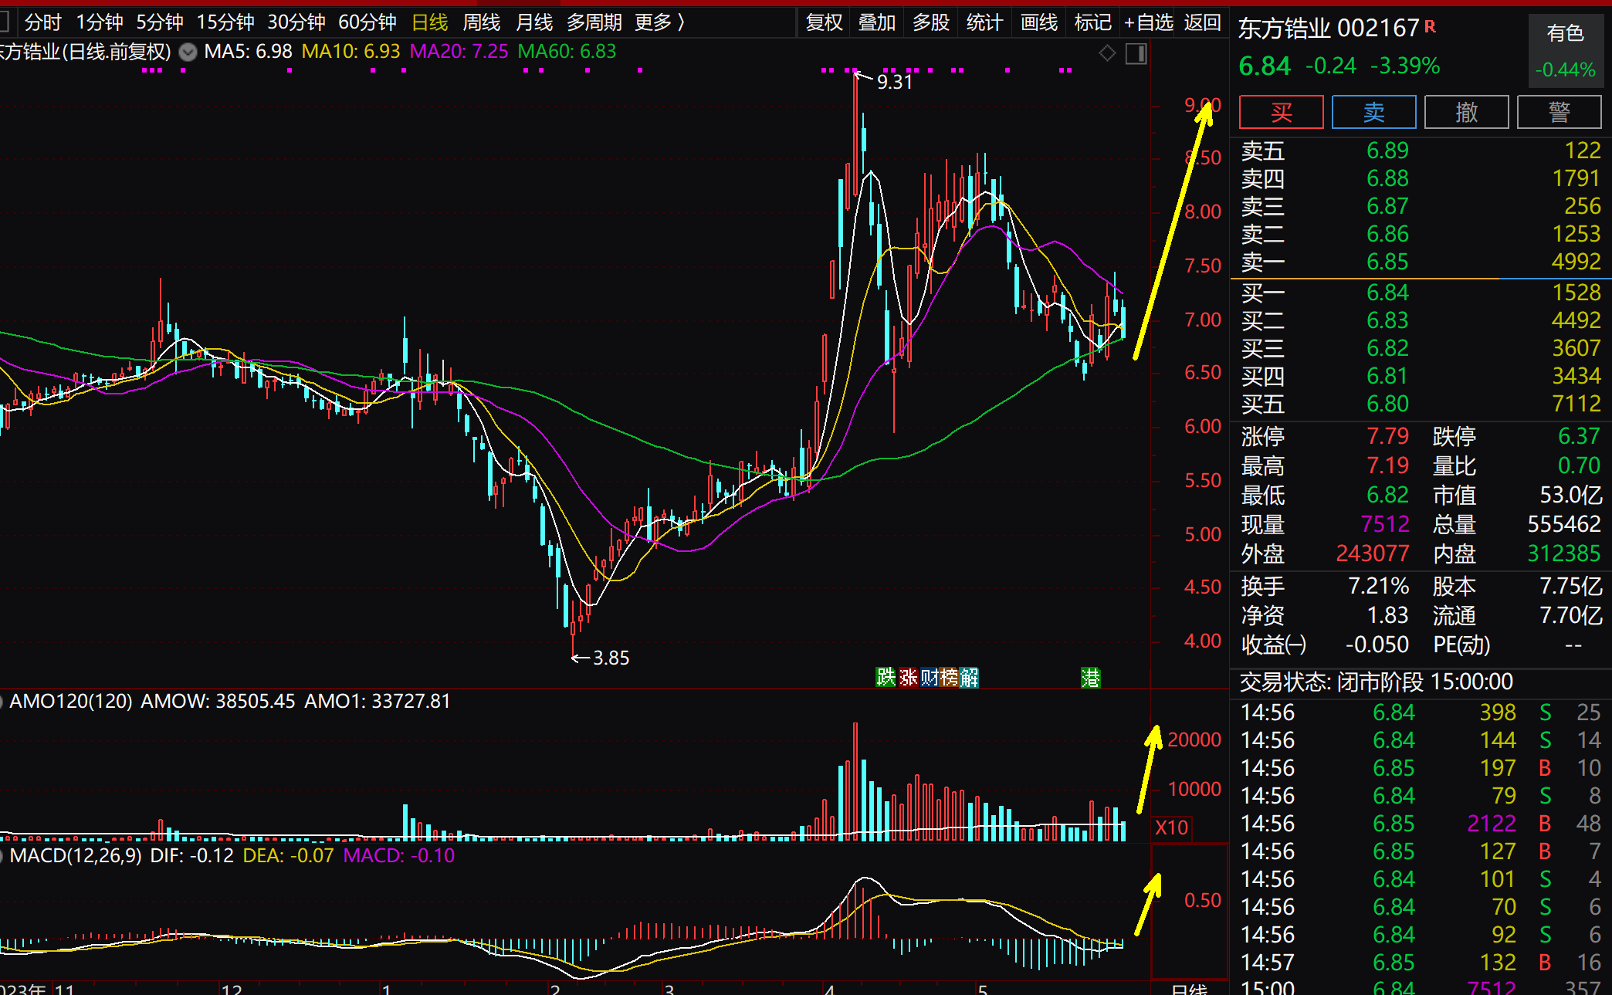Click the 9.31 high price label
This screenshot has width=1612, height=995.
(894, 82)
